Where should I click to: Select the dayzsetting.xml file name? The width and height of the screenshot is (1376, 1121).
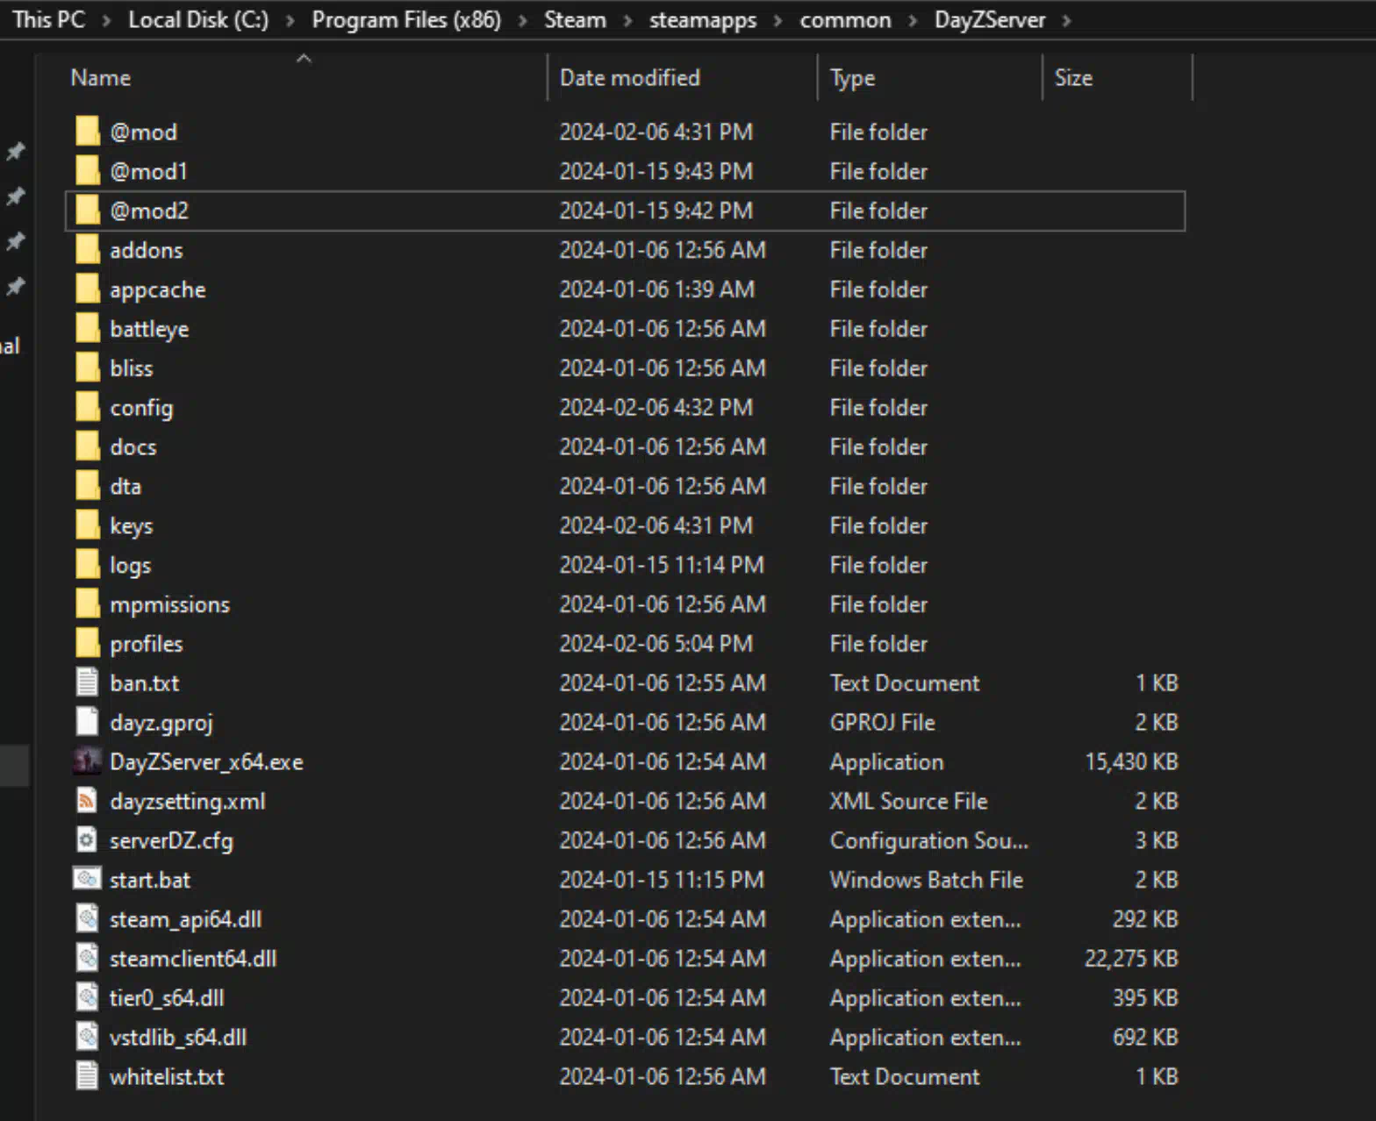click(187, 801)
